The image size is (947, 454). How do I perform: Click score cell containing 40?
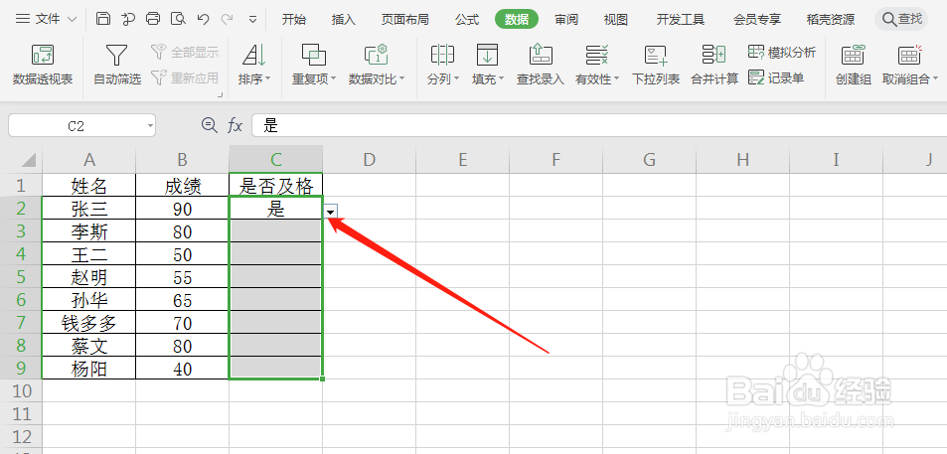coord(183,369)
